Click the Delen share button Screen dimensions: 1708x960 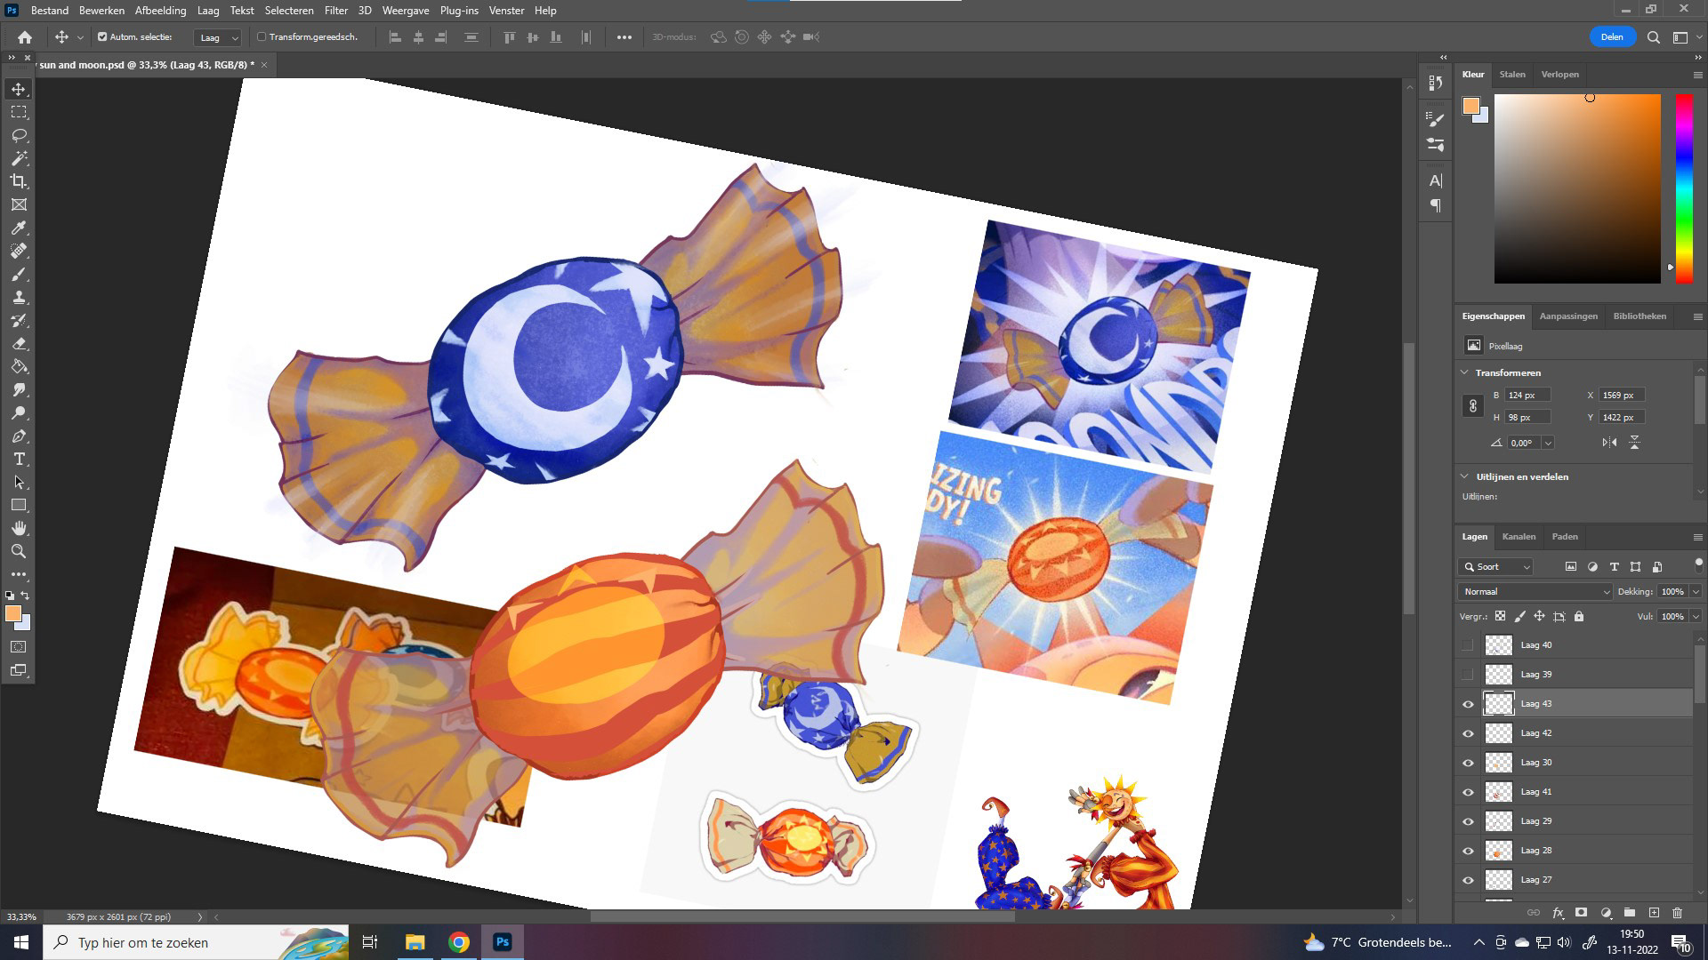(1612, 37)
